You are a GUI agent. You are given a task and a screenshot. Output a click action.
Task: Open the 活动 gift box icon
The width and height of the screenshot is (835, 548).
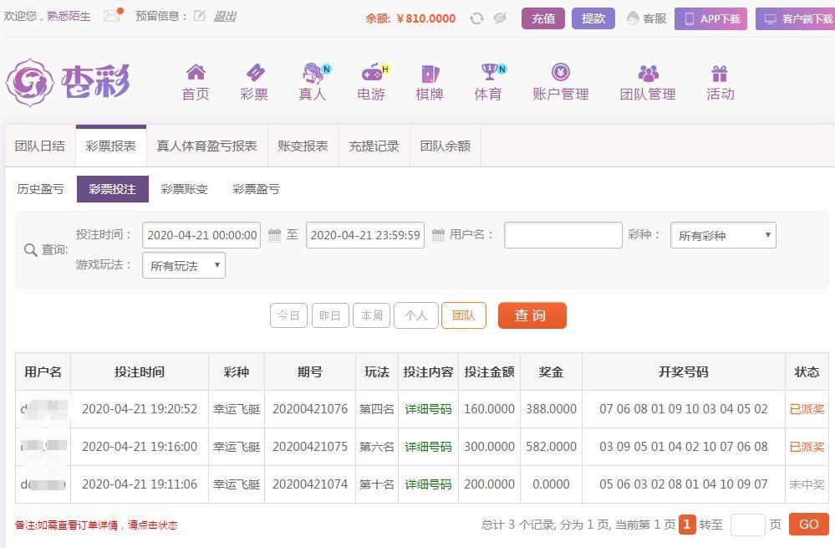pyautogui.click(x=720, y=73)
